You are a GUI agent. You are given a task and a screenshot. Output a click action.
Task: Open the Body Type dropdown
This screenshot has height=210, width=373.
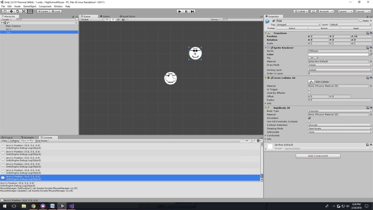click(x=340, y=111)
